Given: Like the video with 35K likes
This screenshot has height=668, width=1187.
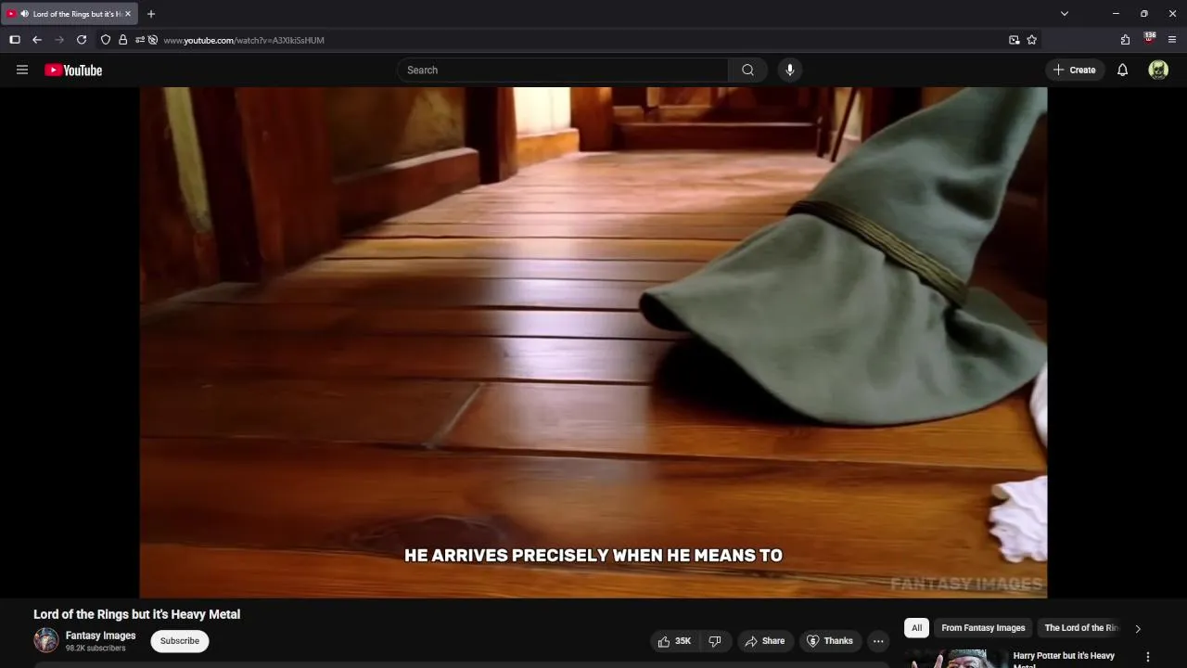Looking at the screenshot, I should click(674, 641).
